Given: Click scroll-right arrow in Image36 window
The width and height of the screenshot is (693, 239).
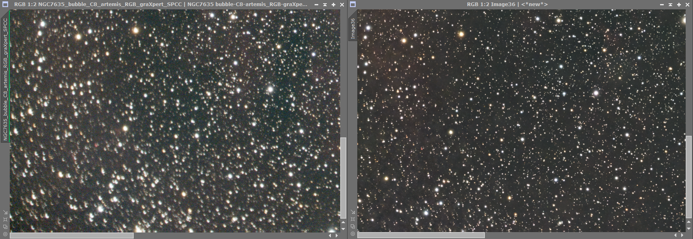Looking at the screenshot, I should coord(682,235).
